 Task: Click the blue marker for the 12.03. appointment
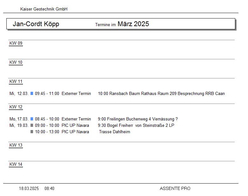pyautogui.click(x=32, y=94)
